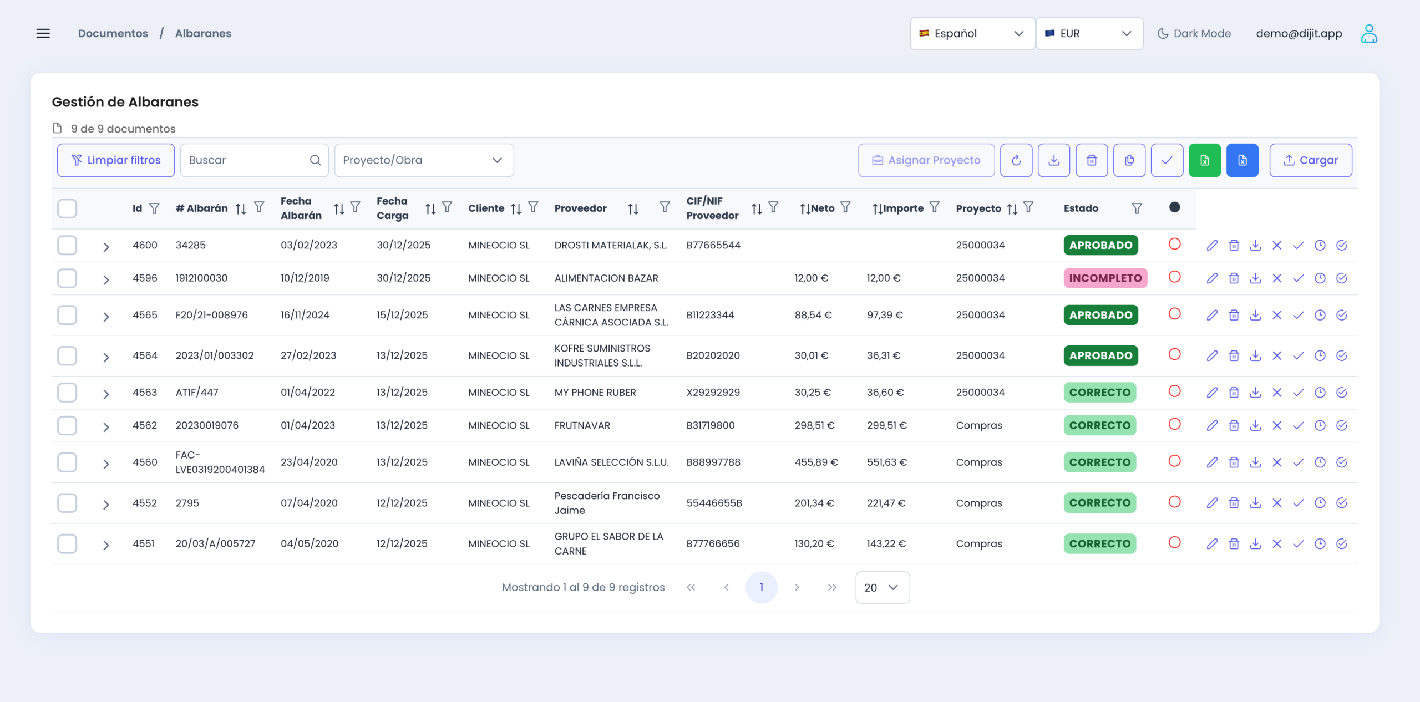Click the download icon for row 4596
This screenshot has width=1420, height=702.
point(1255,278)
